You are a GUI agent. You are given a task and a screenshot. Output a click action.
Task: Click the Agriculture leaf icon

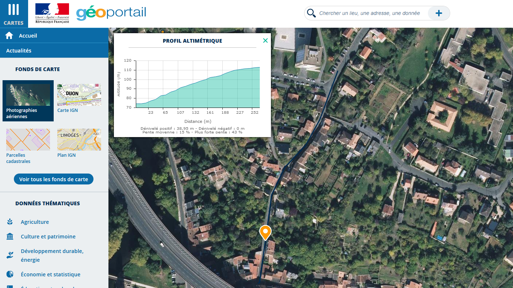10,222
